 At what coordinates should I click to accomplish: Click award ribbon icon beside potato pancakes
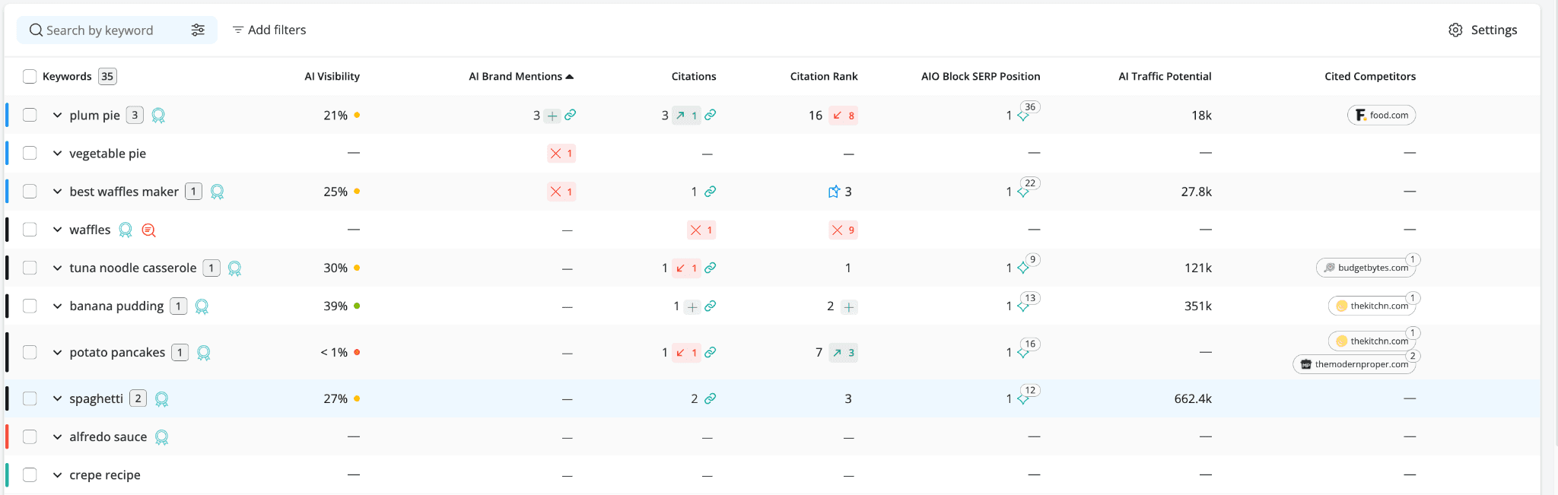click(204, 353)
